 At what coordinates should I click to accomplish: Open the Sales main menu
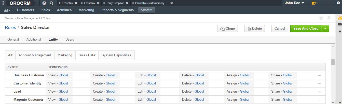[46, 10]
